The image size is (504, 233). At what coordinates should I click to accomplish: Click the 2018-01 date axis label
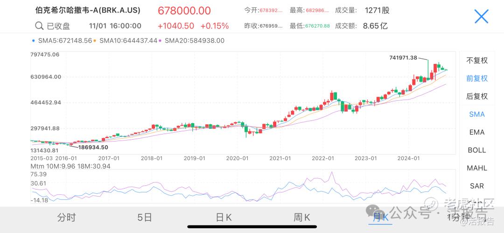tap(152, 158)
